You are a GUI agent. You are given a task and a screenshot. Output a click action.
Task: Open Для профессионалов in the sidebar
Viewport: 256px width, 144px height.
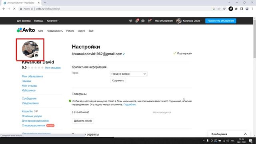tap(35, 121)
